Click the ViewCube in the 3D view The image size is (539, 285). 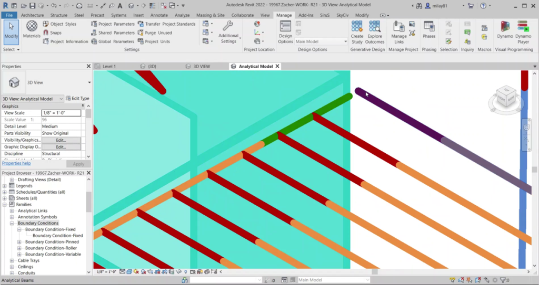click(x=506, y=97)
